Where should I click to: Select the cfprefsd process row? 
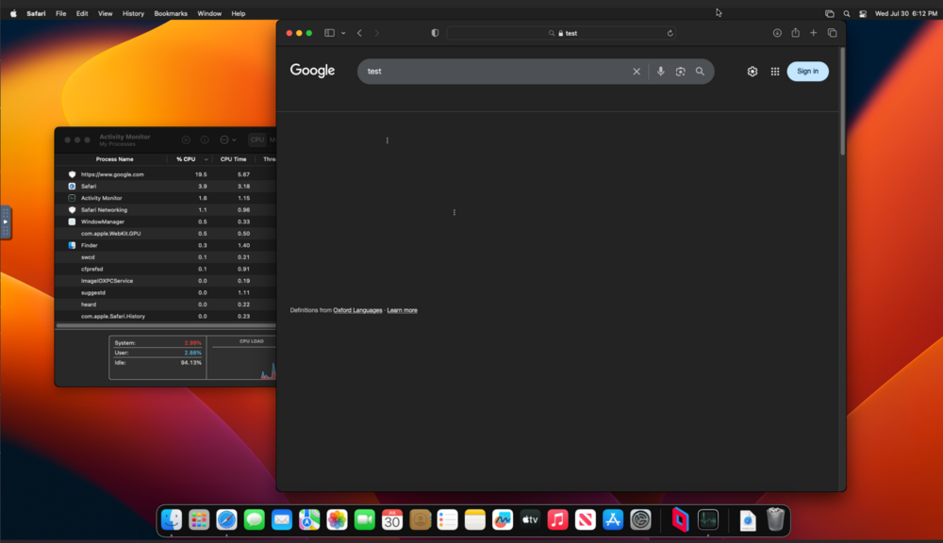tap(165, 269)
